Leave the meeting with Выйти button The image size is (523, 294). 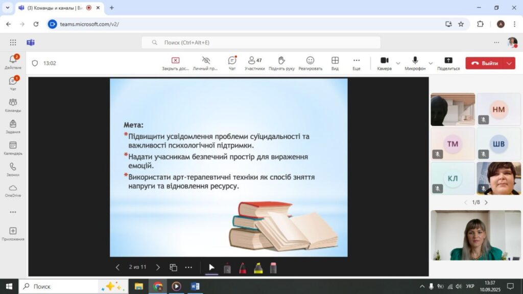tap(484, 63)
